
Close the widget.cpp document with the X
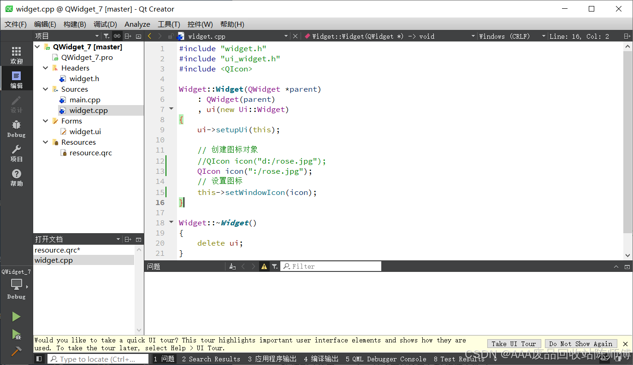coord(296,36)
